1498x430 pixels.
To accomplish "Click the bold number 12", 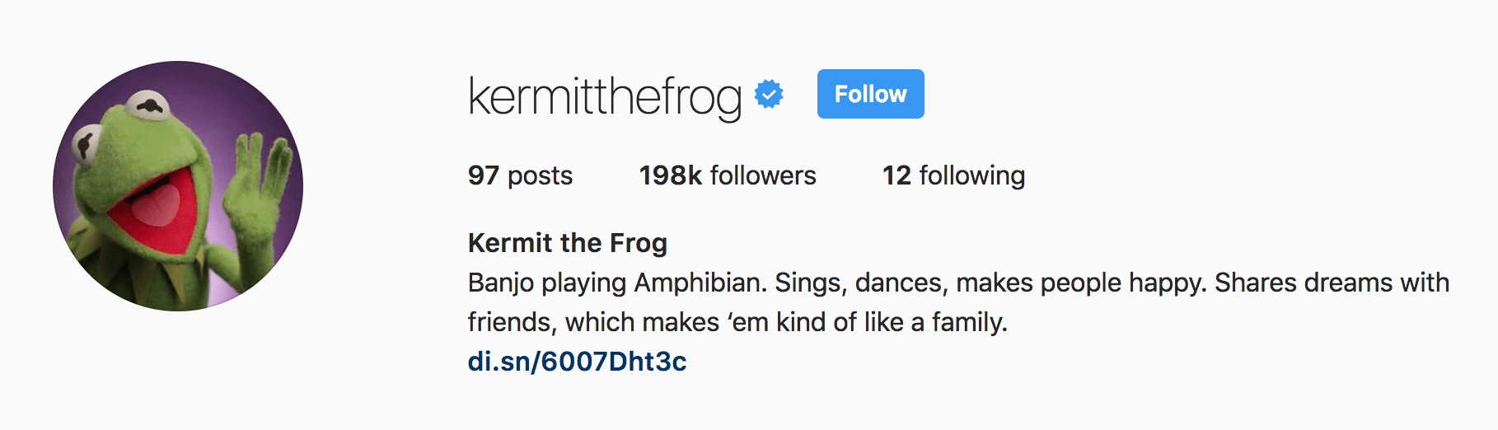I will click(896, 175).
